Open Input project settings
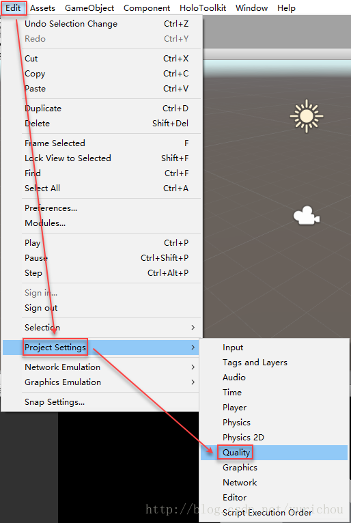The height and width of the screenshot is (523, 351). pyautogui.click(x=274, y=348)
